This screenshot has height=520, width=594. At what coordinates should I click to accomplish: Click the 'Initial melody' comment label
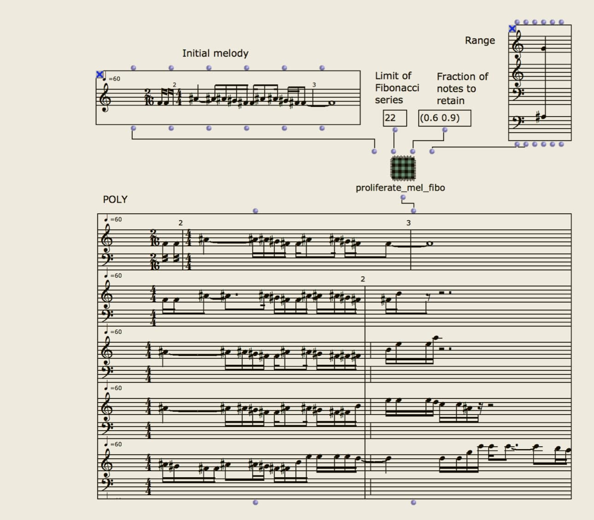coord(215,53)
